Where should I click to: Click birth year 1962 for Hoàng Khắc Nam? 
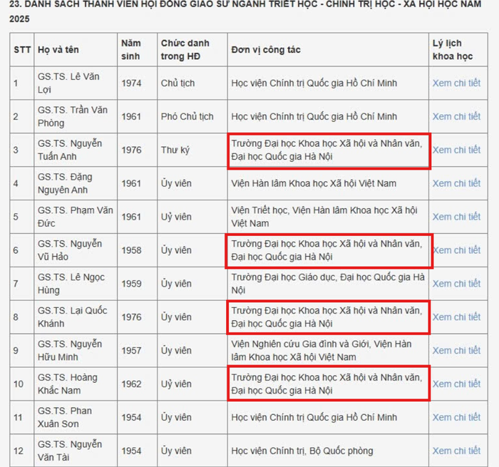131,384
